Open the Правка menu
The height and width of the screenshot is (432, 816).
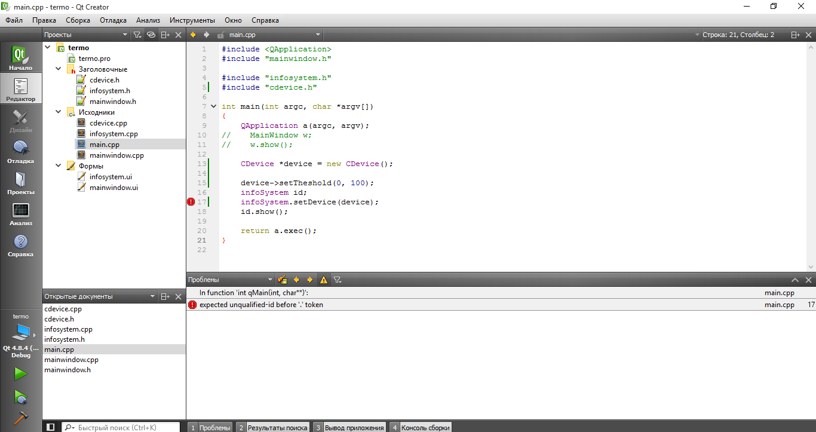44,20
